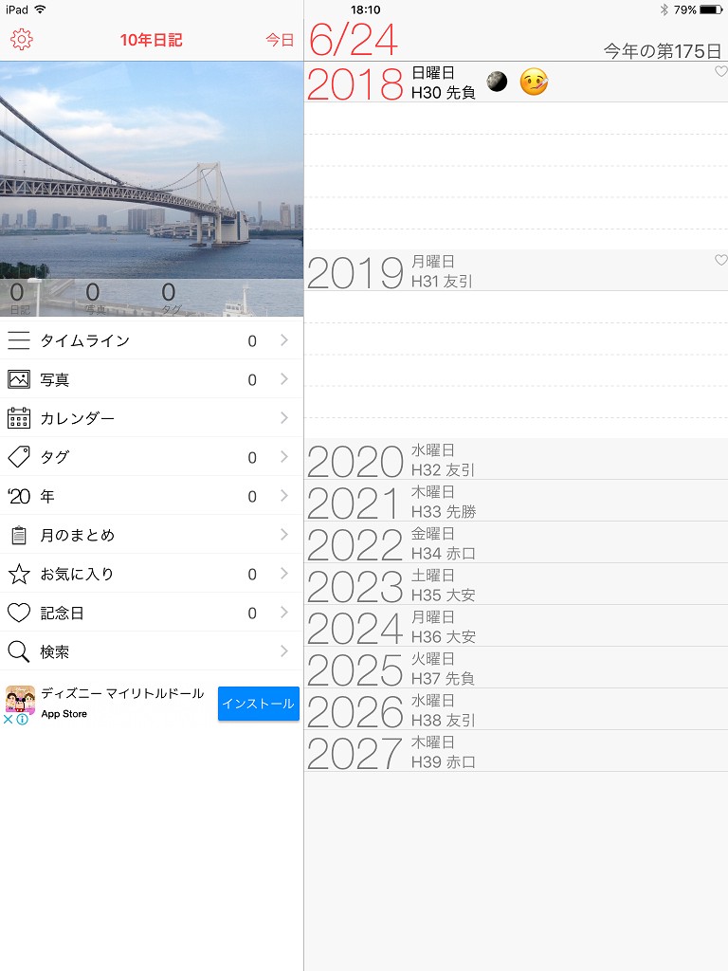
Task: Expand the 月のまとめ row chevron
Action: point(283,535)
